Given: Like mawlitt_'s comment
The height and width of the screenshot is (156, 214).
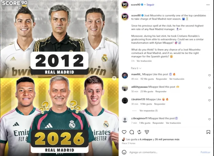Looking at the screenshot, I should tap(209, 75).
